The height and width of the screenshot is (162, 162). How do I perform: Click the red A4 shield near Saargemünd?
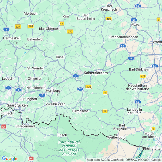(x=3, y=126)
